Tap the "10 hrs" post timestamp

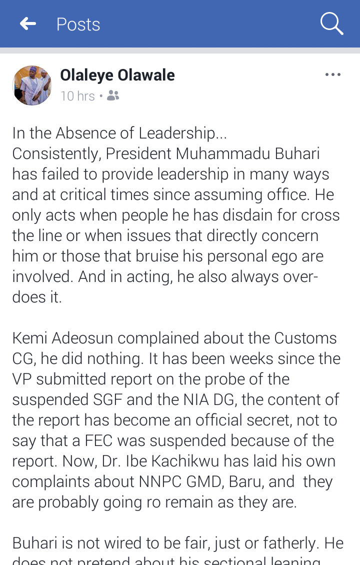point(77,96)
